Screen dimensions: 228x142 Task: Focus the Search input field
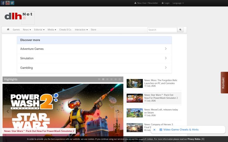(162, 30)
